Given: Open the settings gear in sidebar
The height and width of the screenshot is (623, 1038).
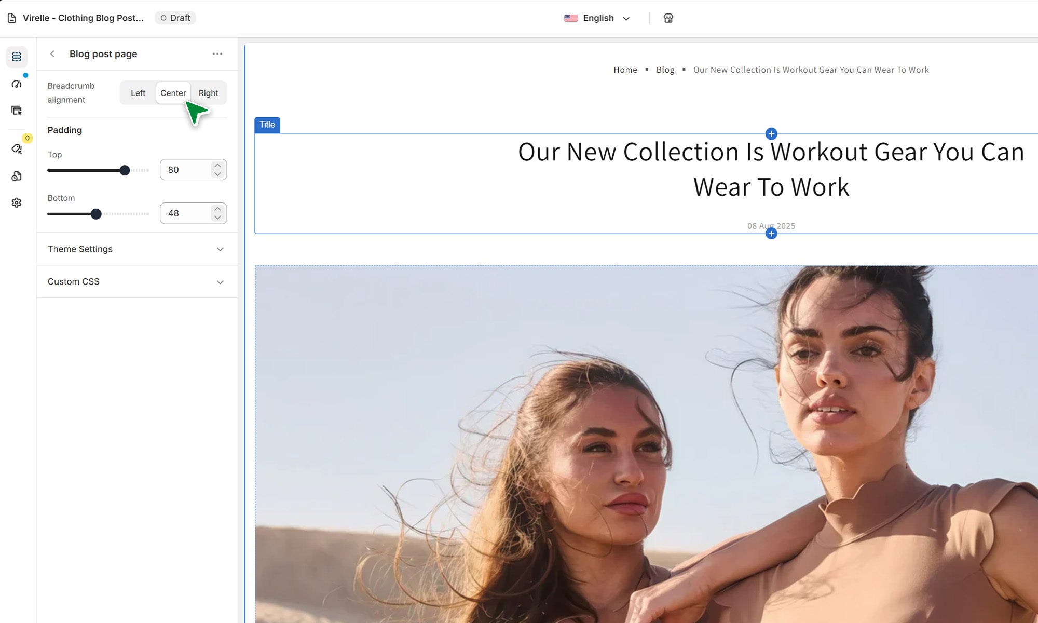Looking at the screenshot, I should click(17, 202).
